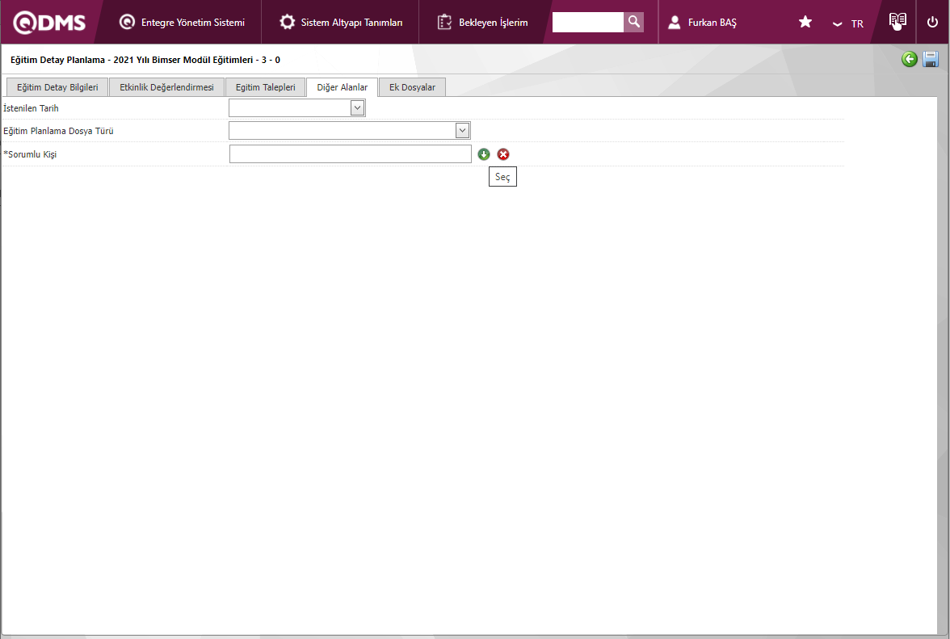Screen dimensions: 950x639
Task: Log out using the power icon
Action: 932,22
